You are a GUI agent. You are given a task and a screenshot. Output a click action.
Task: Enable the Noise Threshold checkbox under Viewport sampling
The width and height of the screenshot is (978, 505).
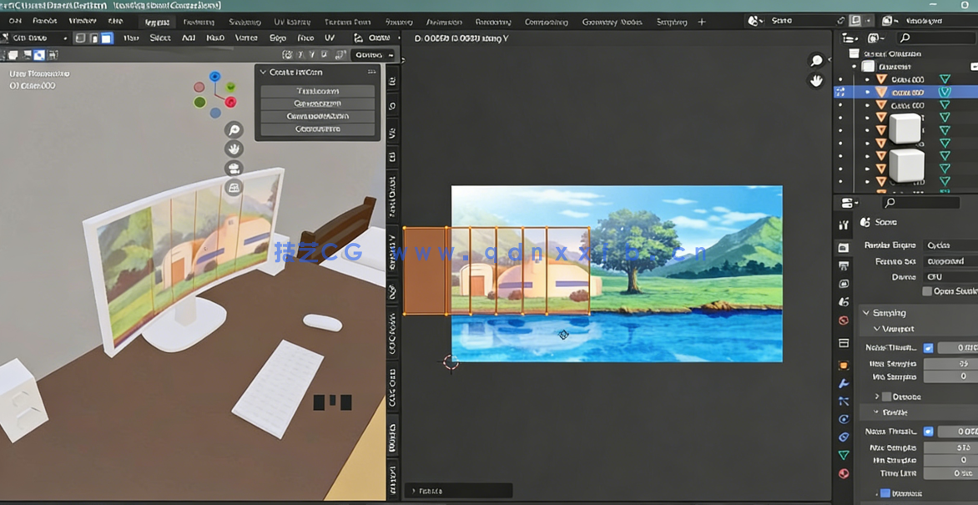tap(928, 348)
